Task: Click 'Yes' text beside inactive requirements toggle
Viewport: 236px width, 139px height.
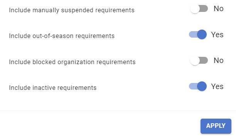Action: coord(217,86)
